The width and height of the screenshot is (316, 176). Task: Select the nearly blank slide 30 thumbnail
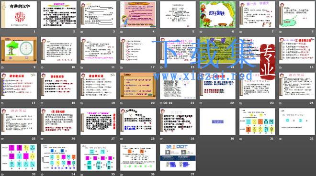pos(217,121)
